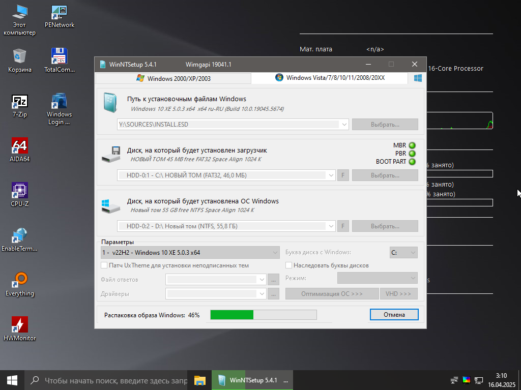Click Выбрать for the Windows install drive

coord(385,226)
